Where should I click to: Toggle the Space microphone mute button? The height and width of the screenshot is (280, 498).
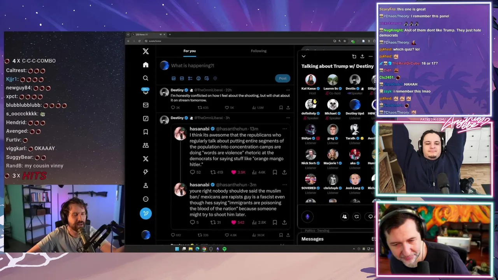point(307,217)
